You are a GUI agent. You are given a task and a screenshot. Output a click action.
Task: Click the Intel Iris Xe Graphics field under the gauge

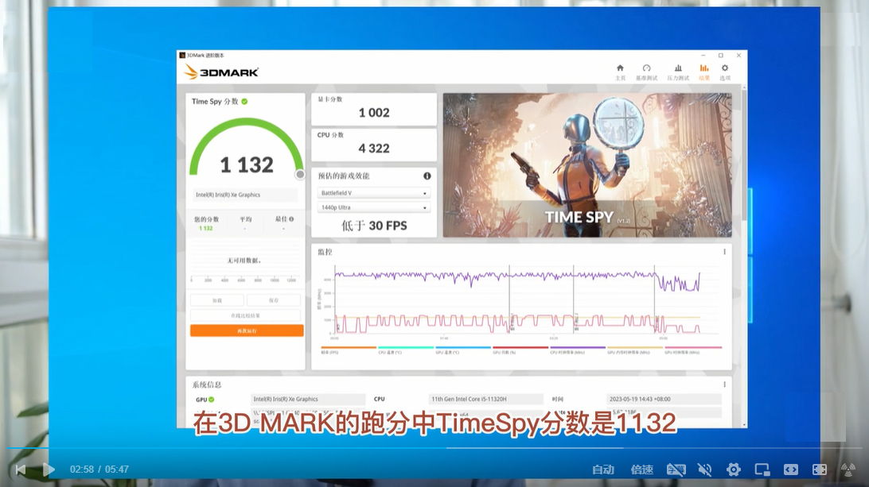click(246, 195)
